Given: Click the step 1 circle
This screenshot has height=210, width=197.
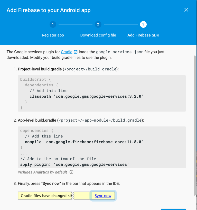Looking at the screenshot, I should pyautogui.click(x=53, y=24).
